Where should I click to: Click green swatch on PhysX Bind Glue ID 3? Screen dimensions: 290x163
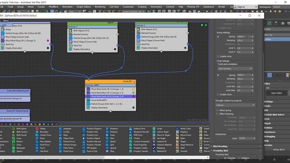click(133, 93)
